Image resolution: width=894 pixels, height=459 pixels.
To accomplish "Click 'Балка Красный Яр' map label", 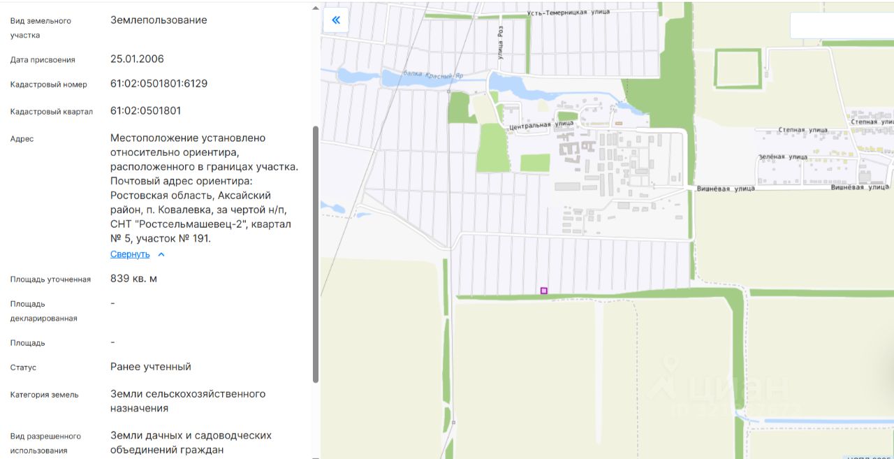I will click(432, 74).
